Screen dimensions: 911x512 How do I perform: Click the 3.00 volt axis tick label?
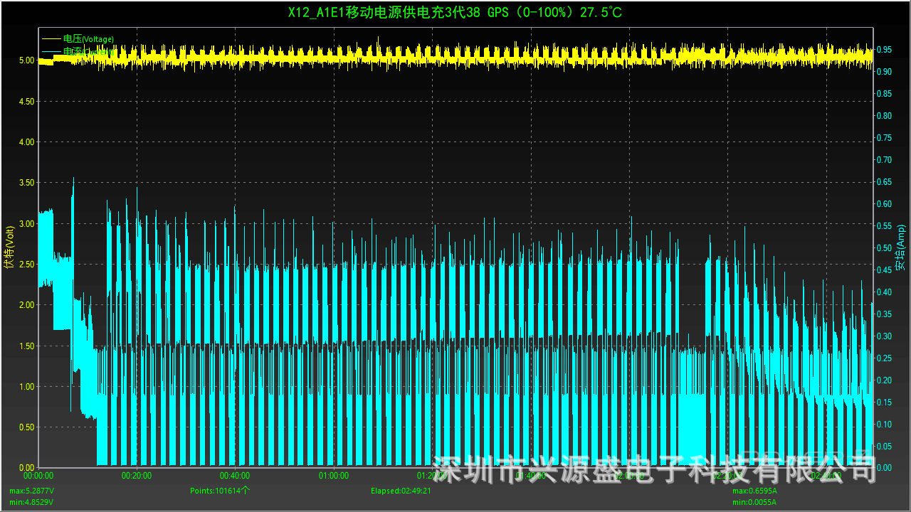(x=26, y=224)
